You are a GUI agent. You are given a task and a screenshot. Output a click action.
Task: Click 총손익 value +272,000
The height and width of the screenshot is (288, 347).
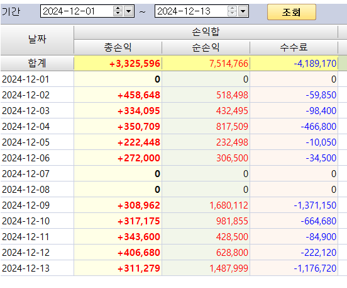139,158
